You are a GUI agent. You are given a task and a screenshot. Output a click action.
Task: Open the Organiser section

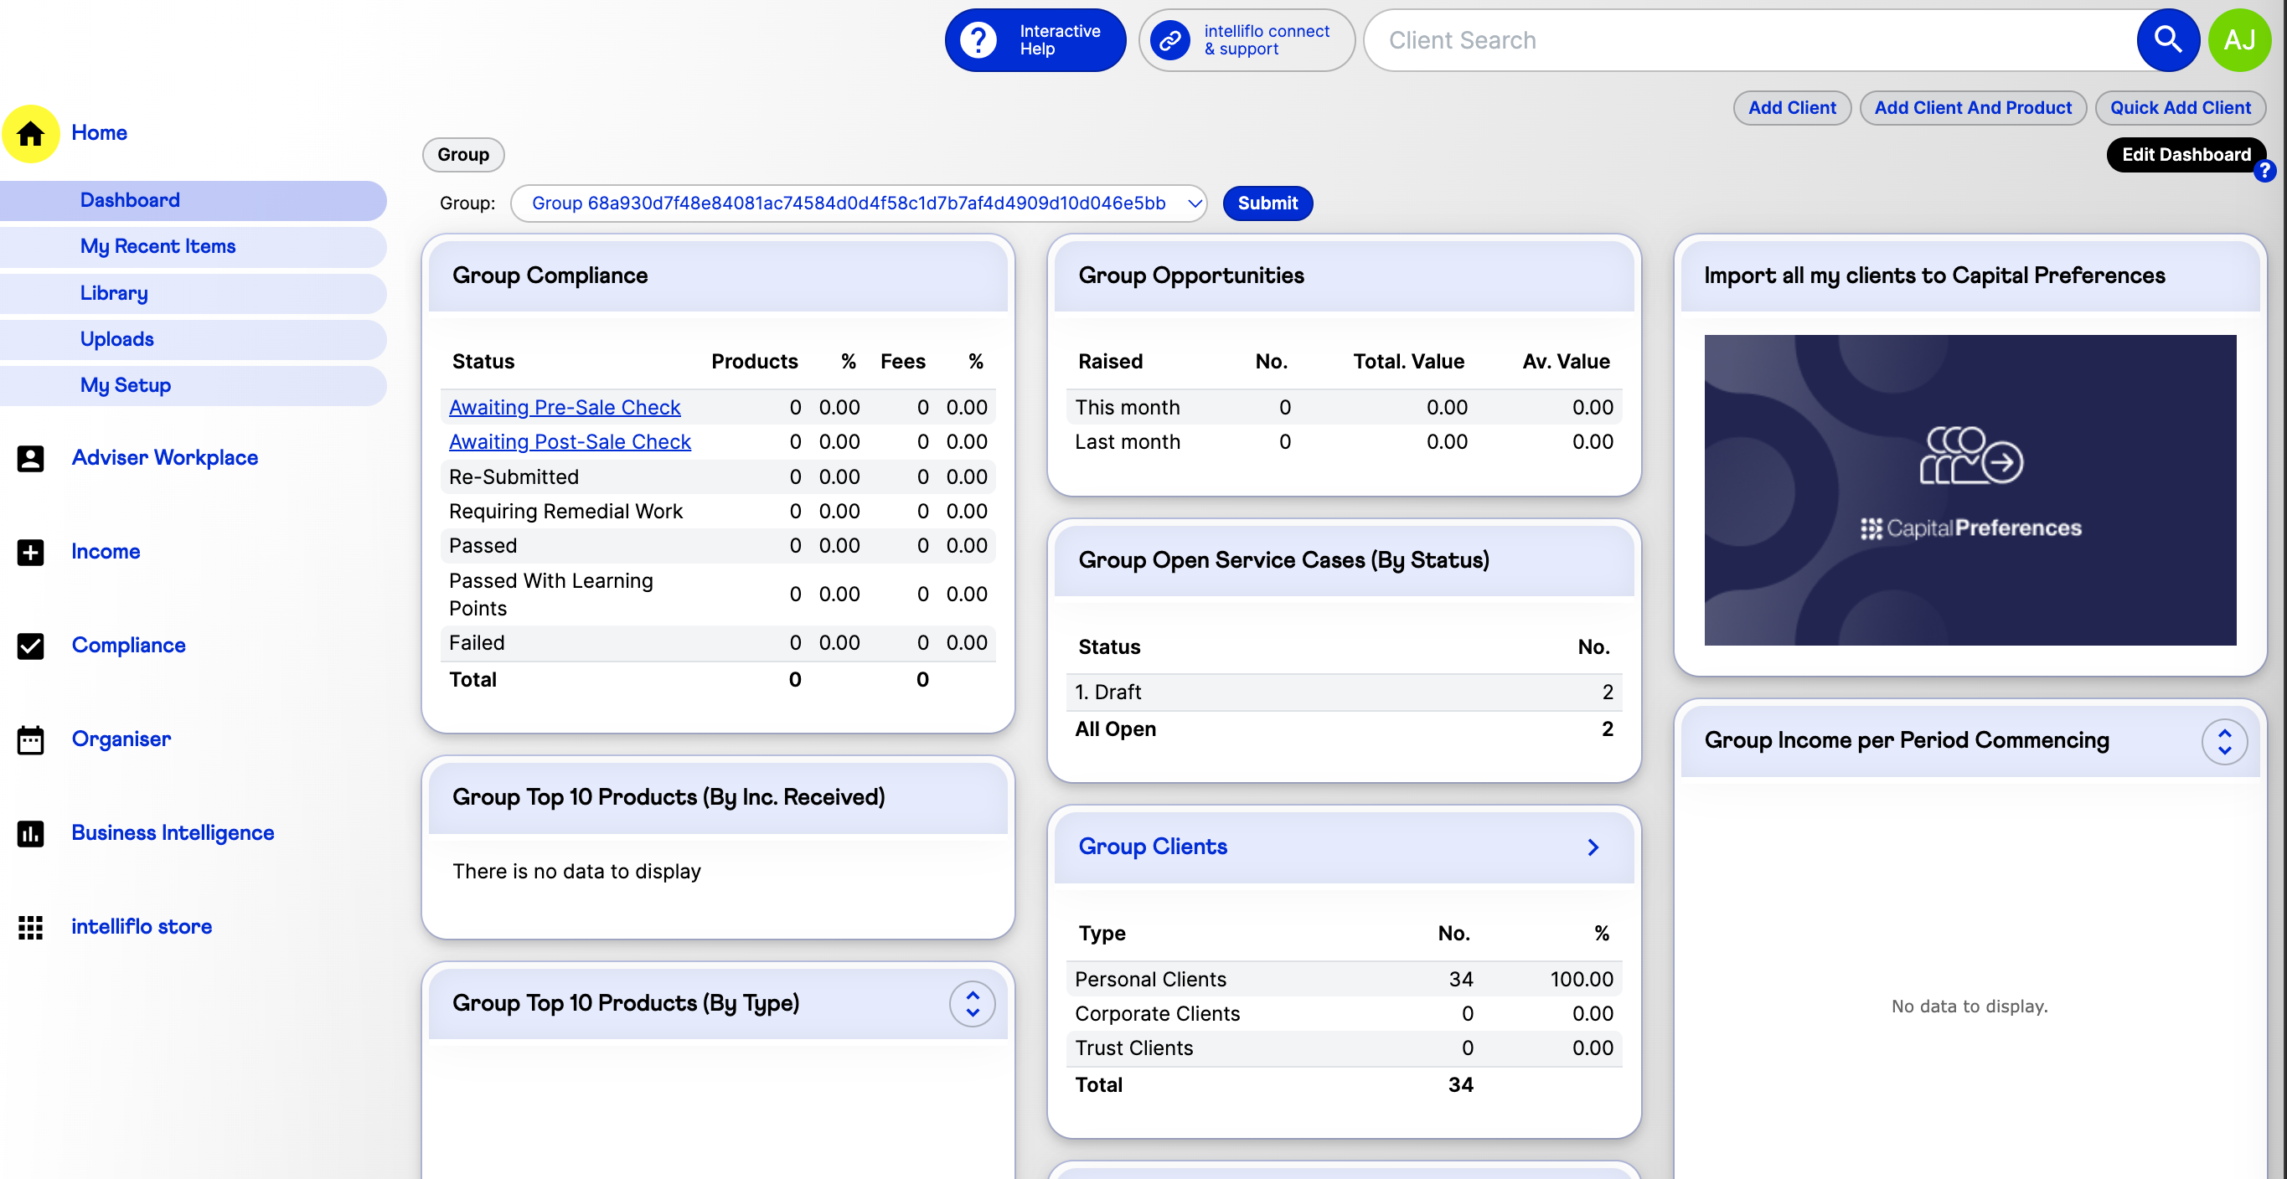click(x=121, y=740)
